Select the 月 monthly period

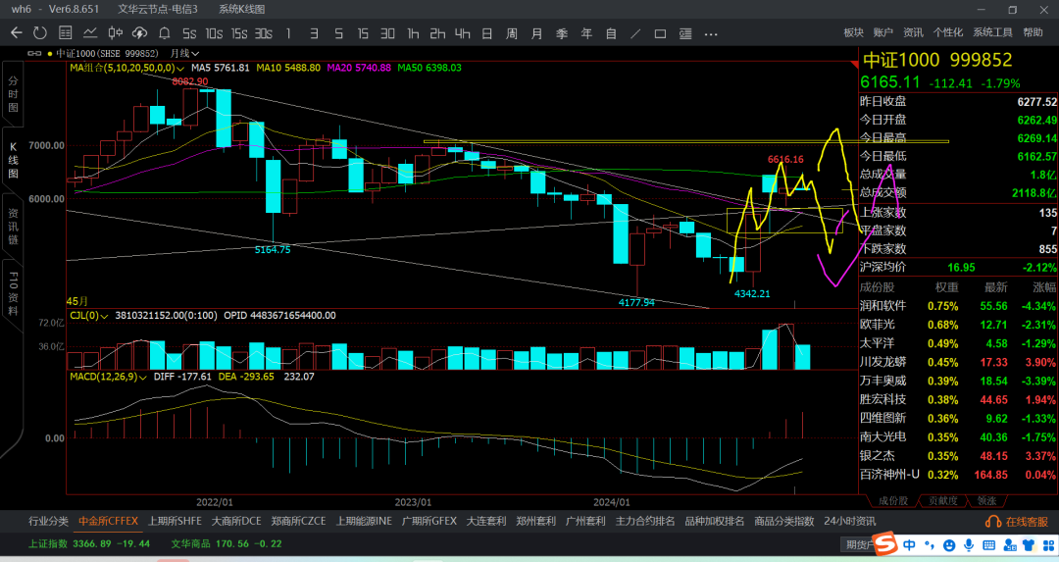[537, 33]
